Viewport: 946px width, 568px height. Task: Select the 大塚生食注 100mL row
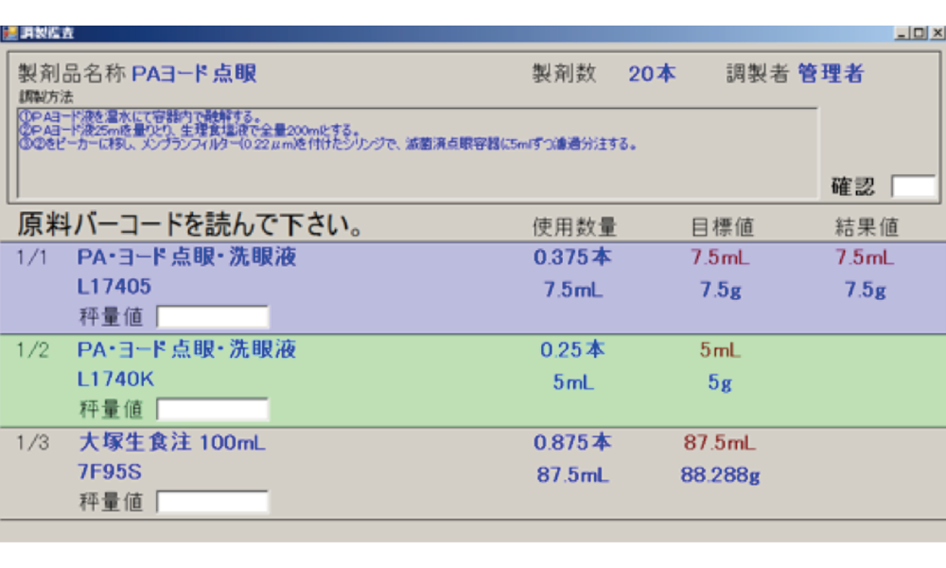[473, 474]
